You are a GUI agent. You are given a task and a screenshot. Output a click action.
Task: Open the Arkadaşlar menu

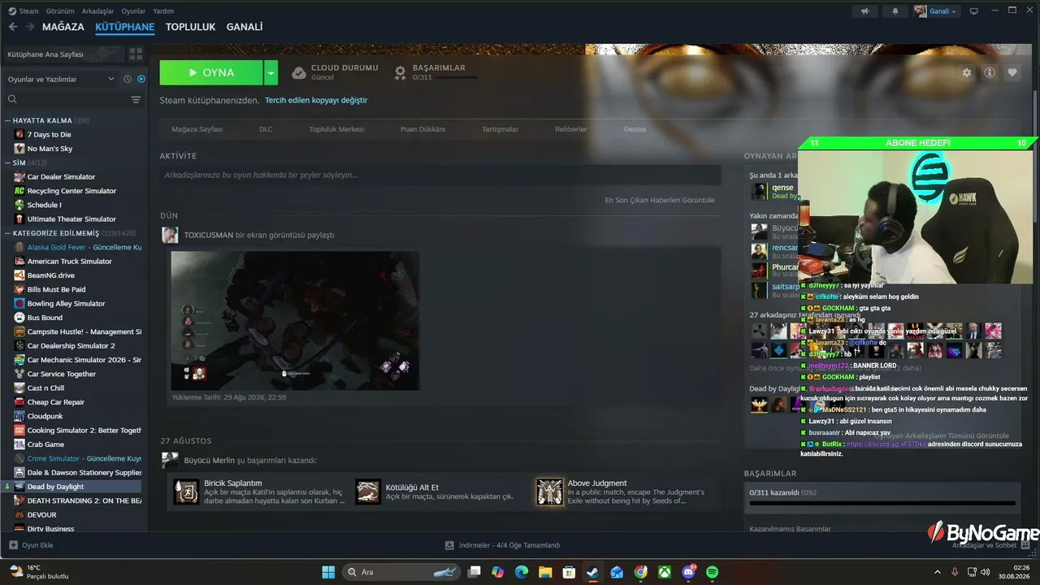click(x=98, y=11)
